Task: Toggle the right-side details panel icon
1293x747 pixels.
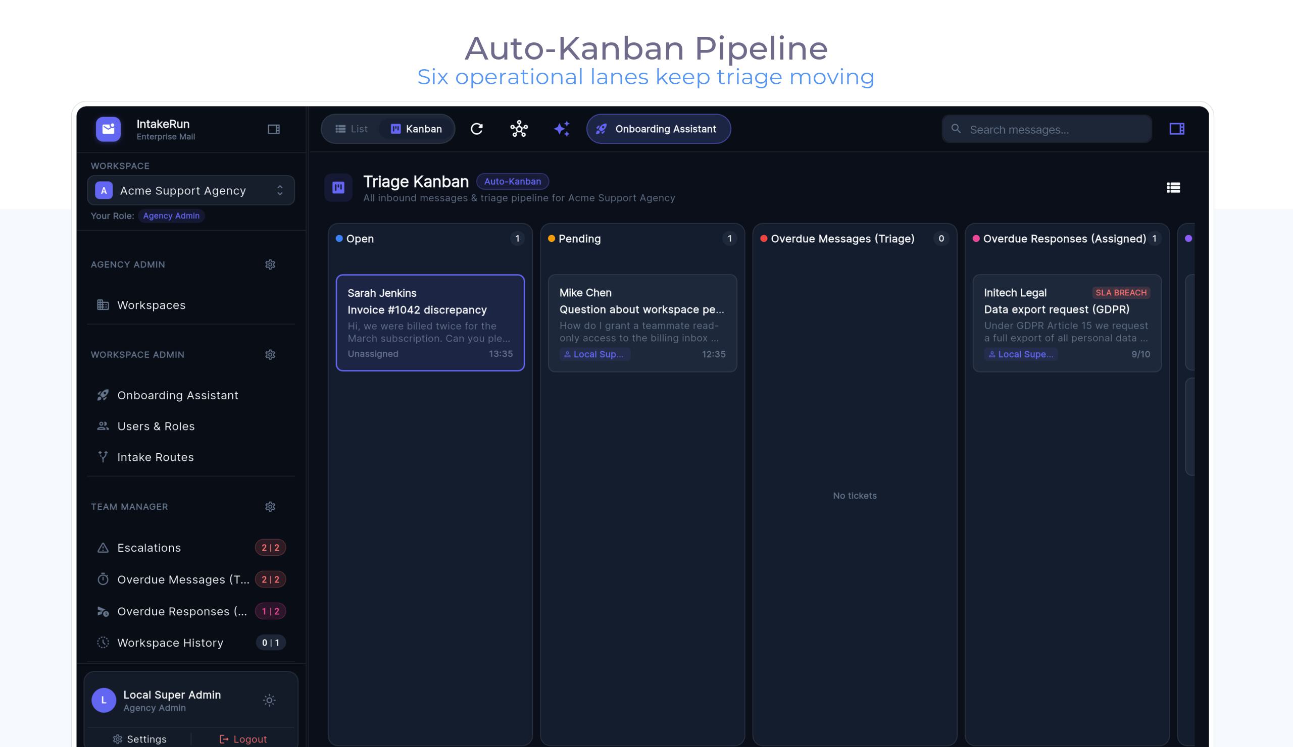Action: (x=1176, y=129)
